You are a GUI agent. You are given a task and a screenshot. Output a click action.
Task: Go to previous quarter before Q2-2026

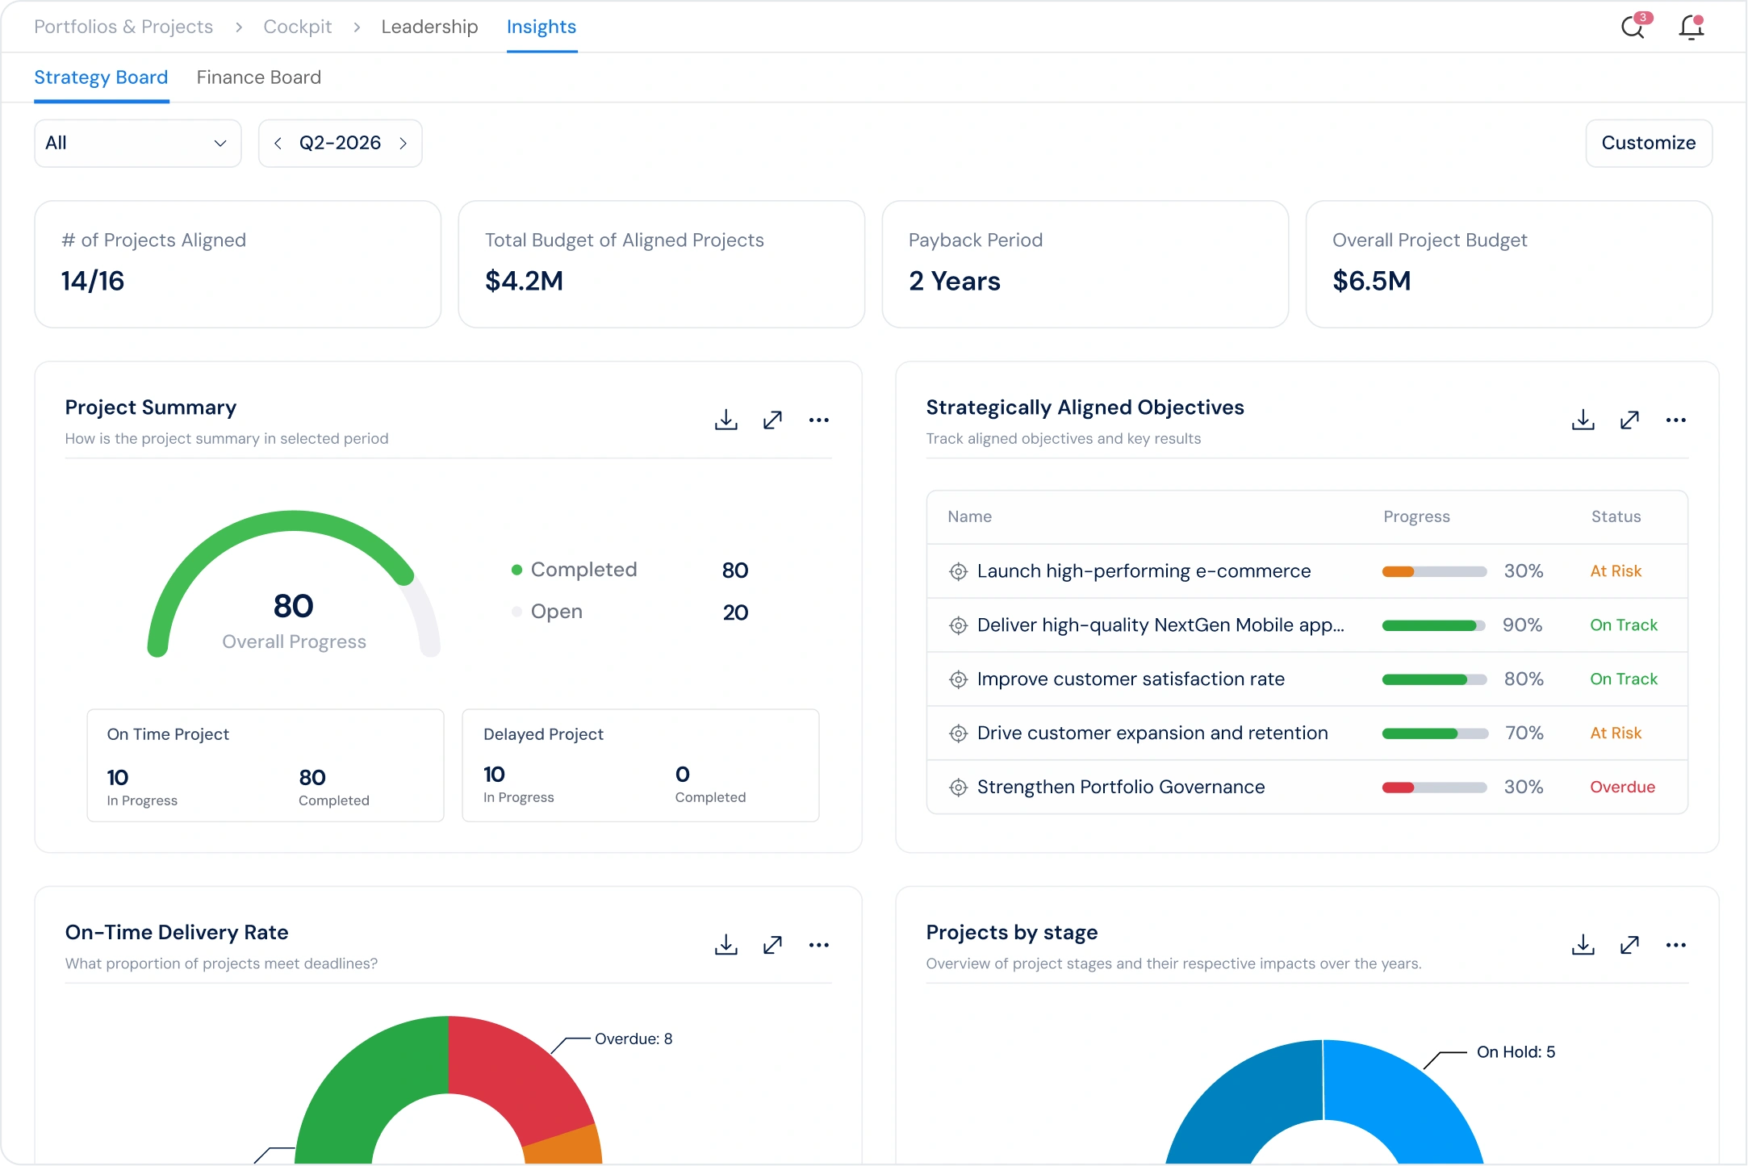tap(278, 144)
